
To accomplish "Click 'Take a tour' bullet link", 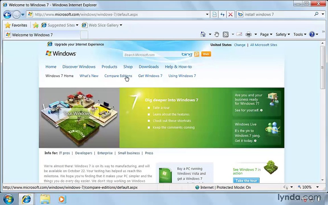I will click(x=161, y=108).
